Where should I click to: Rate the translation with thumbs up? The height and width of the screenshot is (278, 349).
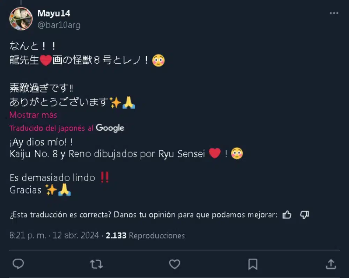[x=287, y=215]
